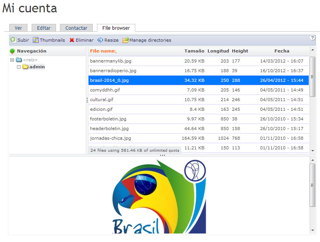Image resolution: width=320 pixels, height=242 pixels.
Task: Select file comyddhh.gif
Action: (199, 90)
